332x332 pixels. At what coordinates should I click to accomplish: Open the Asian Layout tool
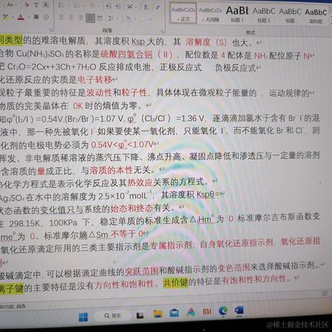(x=130, y=6)
